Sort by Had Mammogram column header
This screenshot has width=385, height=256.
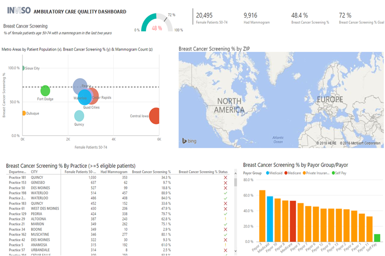(x=114, y=171)
